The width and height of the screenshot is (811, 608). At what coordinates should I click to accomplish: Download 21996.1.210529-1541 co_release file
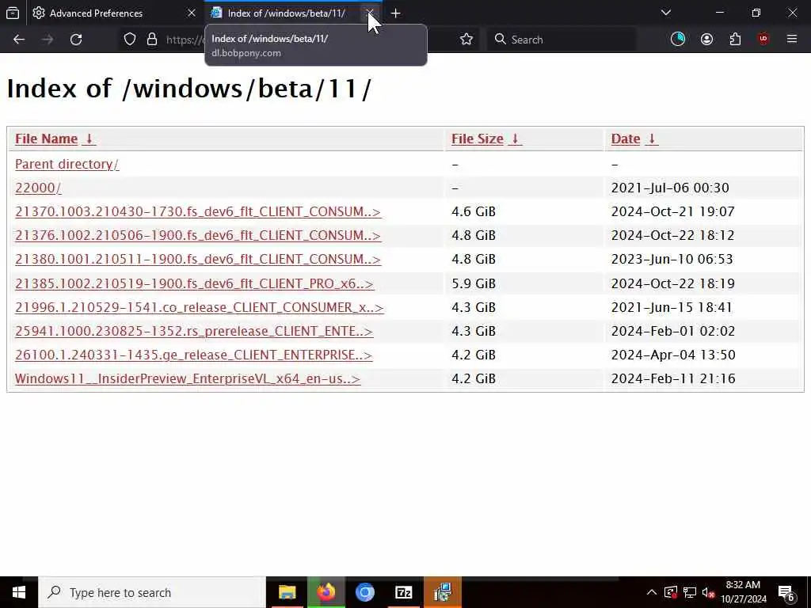[x=199, y=307]
